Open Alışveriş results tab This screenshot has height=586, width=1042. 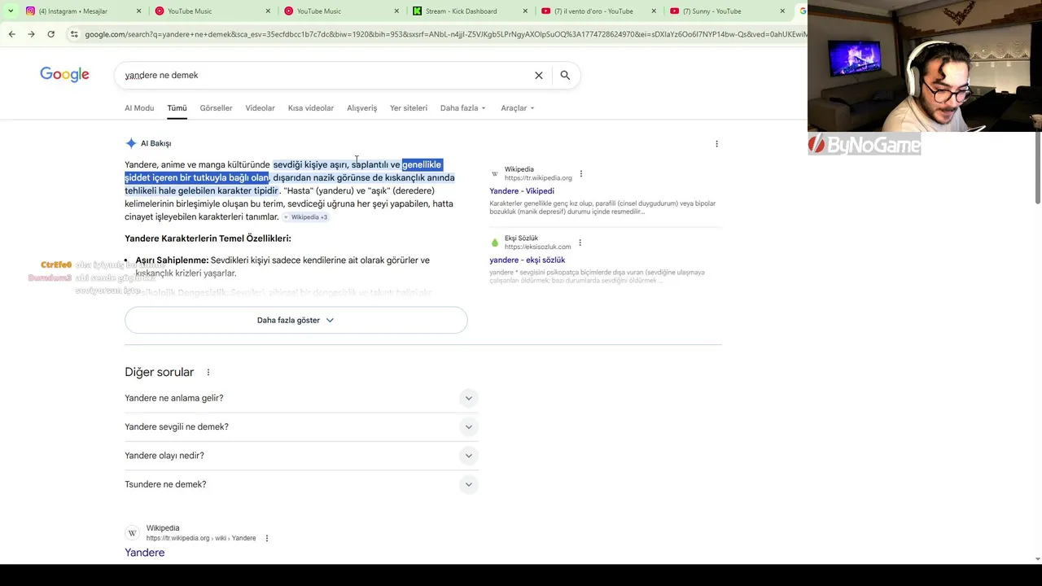[x=361, y=108]
